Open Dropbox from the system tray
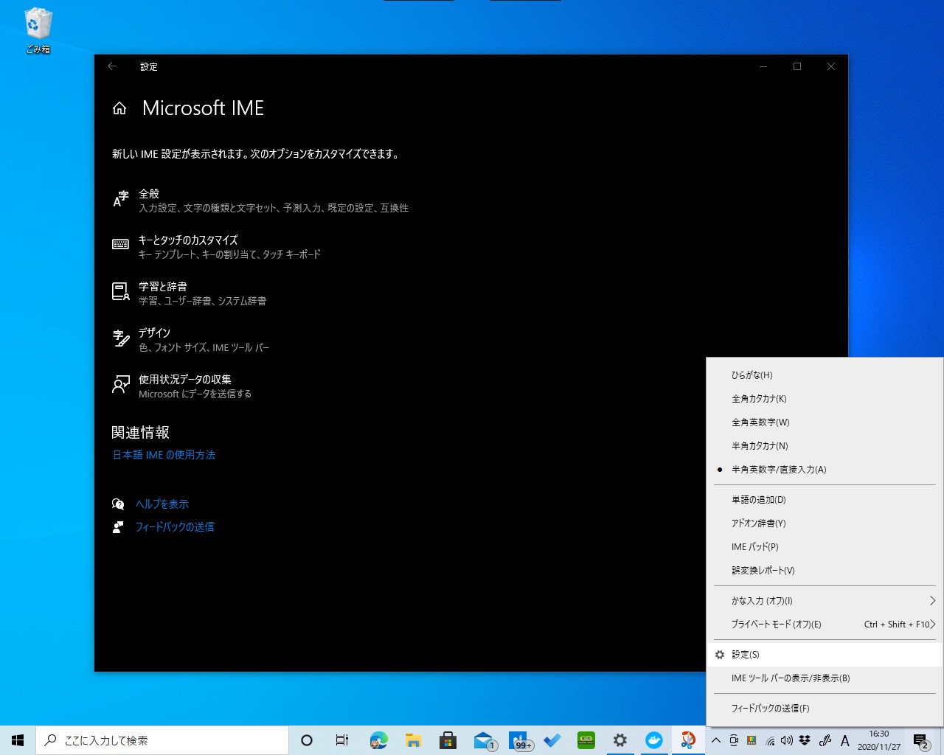Screen dimensions: 944x755 tap(805, 740)
